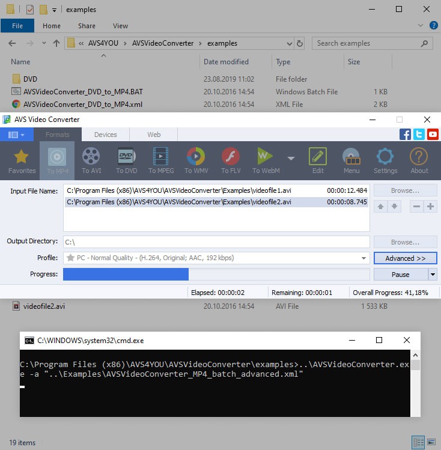Click AVS4YOU in the address path
The width and height of the screenshot is (441, 450).
(103, 43)
